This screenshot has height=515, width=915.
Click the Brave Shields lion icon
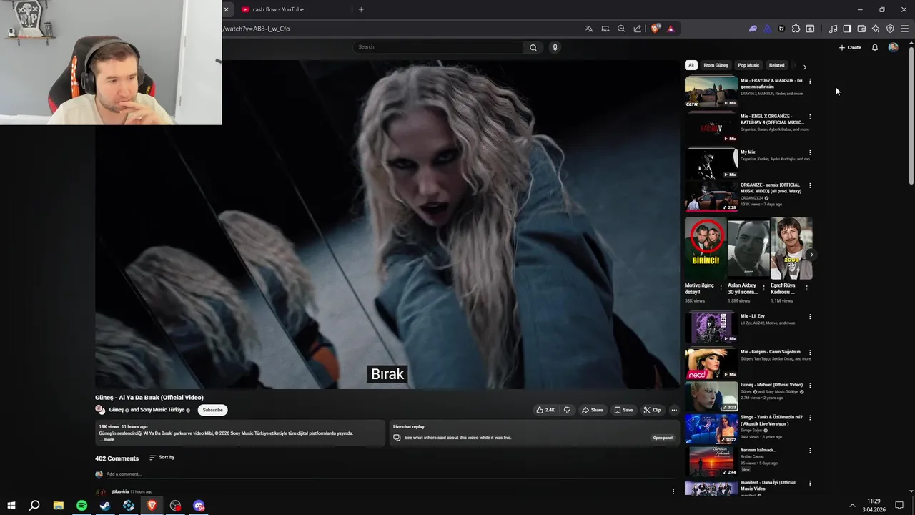click(x=655, y=29)
